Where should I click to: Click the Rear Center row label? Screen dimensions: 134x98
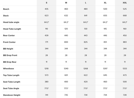click(9, 35)
